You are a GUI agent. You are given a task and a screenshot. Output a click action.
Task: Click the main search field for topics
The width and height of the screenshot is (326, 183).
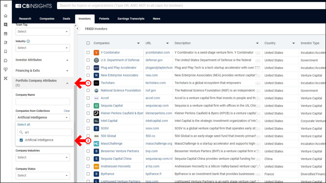(191, 6)
